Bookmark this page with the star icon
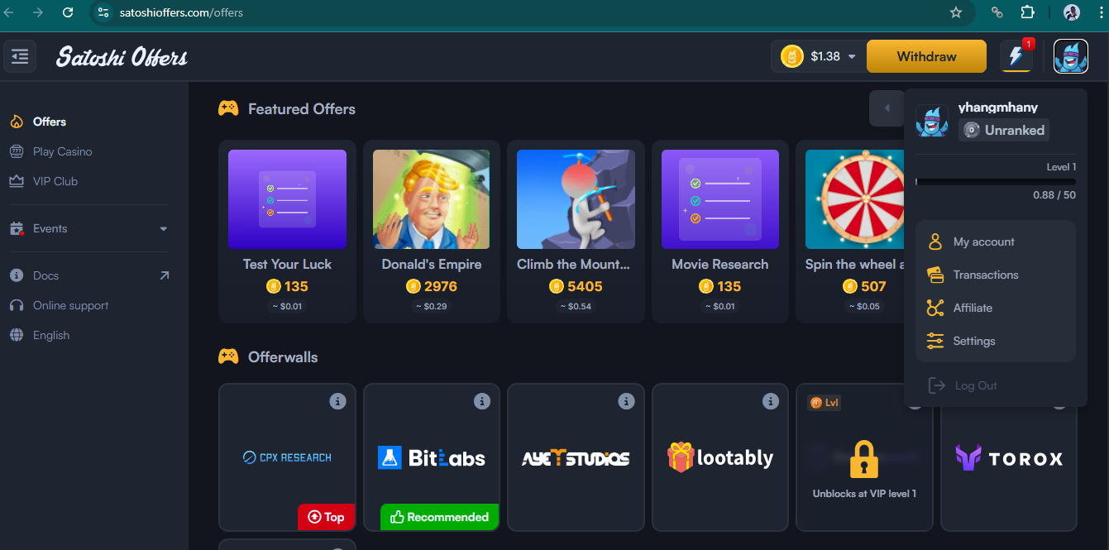The width and height of the screenshot is (1109, 550). [956, 12]
